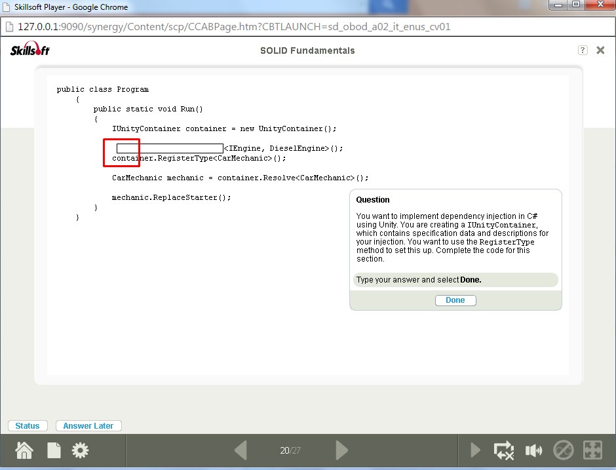Click the 'public static void Run()' line
This screenshot has width=616, height=470.
[148, 109]
